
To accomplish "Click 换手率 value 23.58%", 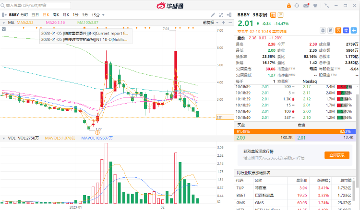I will click(269, 57).
